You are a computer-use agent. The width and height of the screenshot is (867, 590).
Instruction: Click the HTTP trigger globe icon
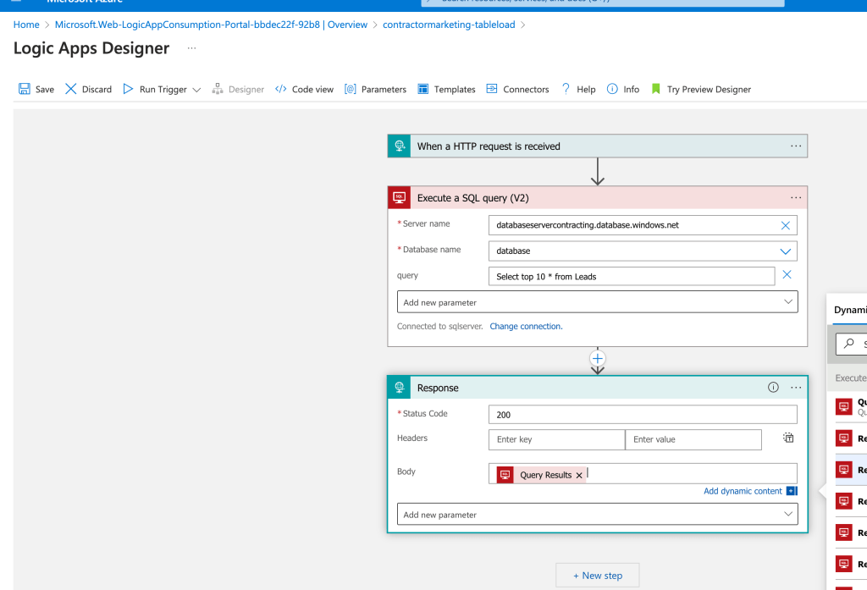point(400,146)
